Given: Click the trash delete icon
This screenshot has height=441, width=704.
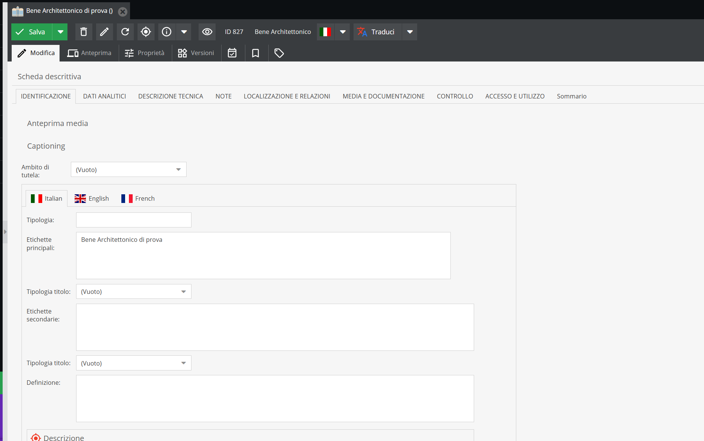Looking at the screenshot, I should pyautogui.click(x=84, y=32).
